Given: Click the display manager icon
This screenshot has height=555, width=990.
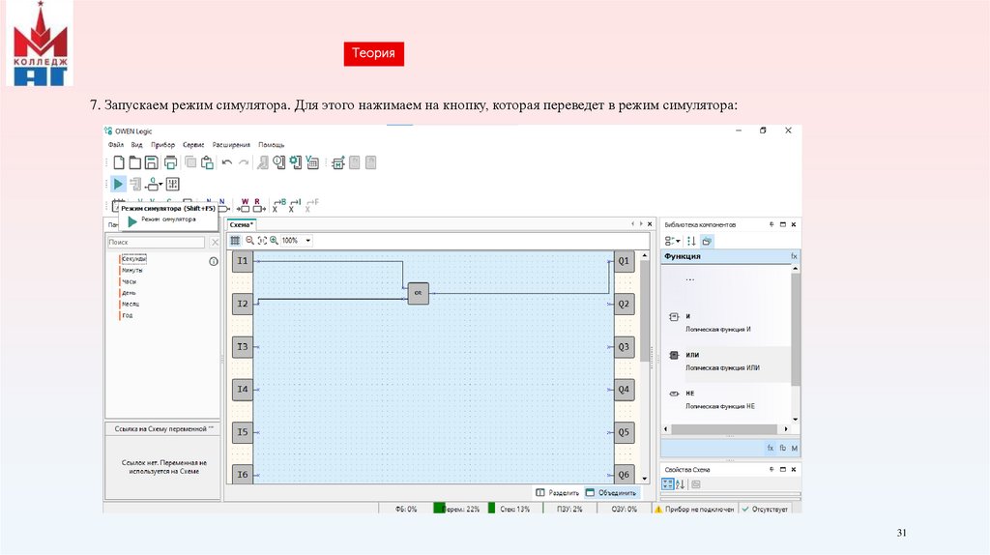Looking at the screenshot, I should [x=172, y=185].
